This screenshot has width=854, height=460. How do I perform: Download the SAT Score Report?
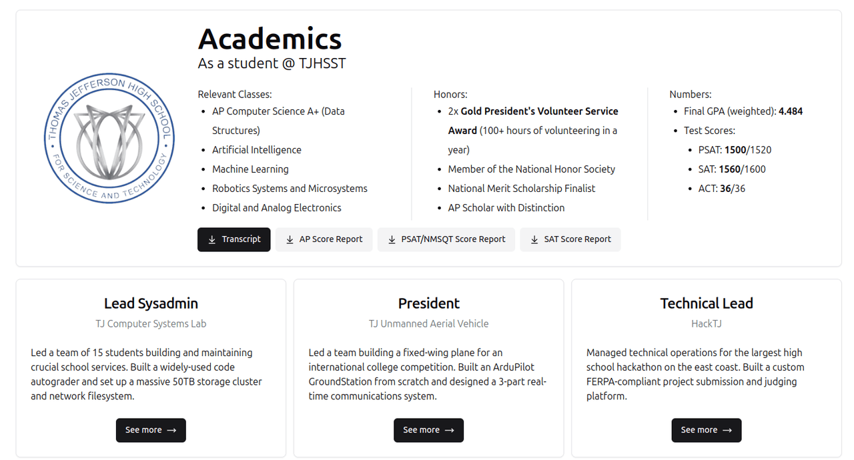[x=570, y=239]
